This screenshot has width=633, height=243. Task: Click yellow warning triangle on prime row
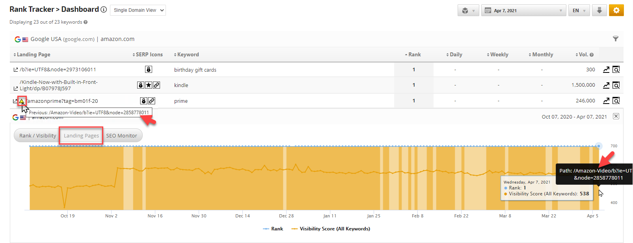22,101
